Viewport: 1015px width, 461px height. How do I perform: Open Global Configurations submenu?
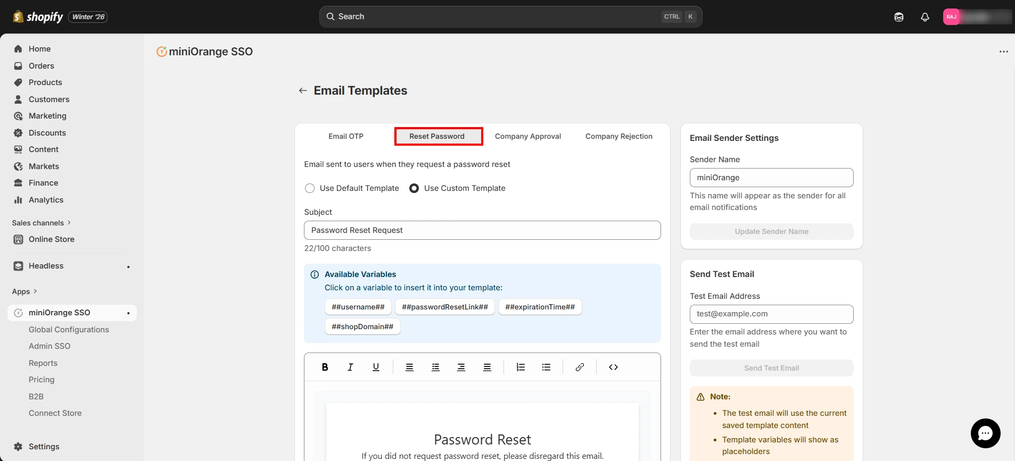69,330
